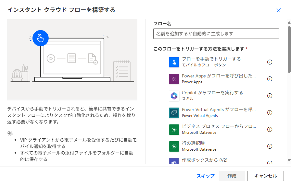Show info for Power Virtual Agents trigger
This screenshot has height=185, width=291.
coord(270,113)
